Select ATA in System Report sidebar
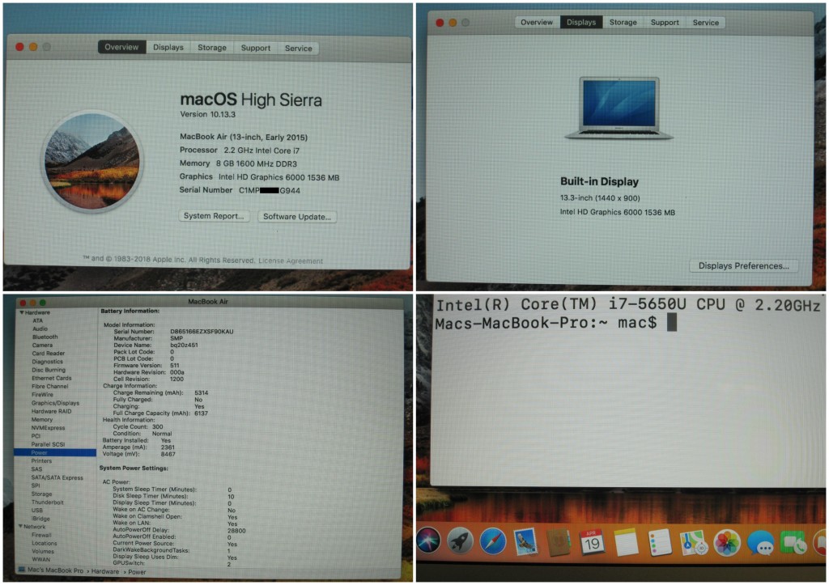Image resolution: width=829 pixels, height=585 pixels. click(x=37, y=320)
